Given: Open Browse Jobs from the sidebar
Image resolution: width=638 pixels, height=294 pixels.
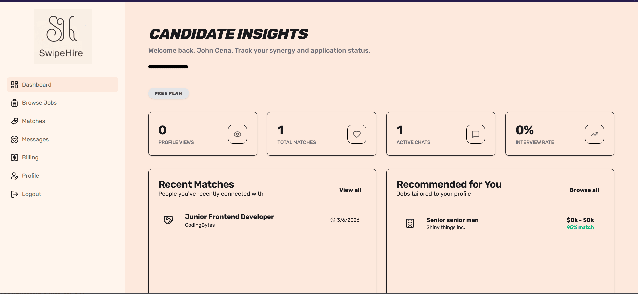Looking at the screenshot, I should 39,103.
